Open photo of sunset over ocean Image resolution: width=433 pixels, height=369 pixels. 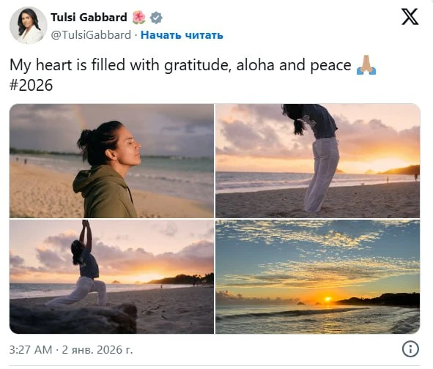click(x=317, y=277)
